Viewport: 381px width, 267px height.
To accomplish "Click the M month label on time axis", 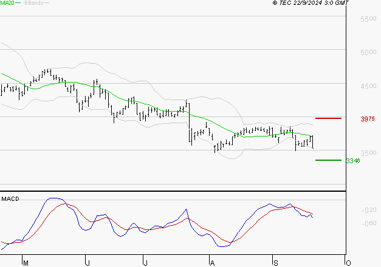I will (x=26, y=263).
